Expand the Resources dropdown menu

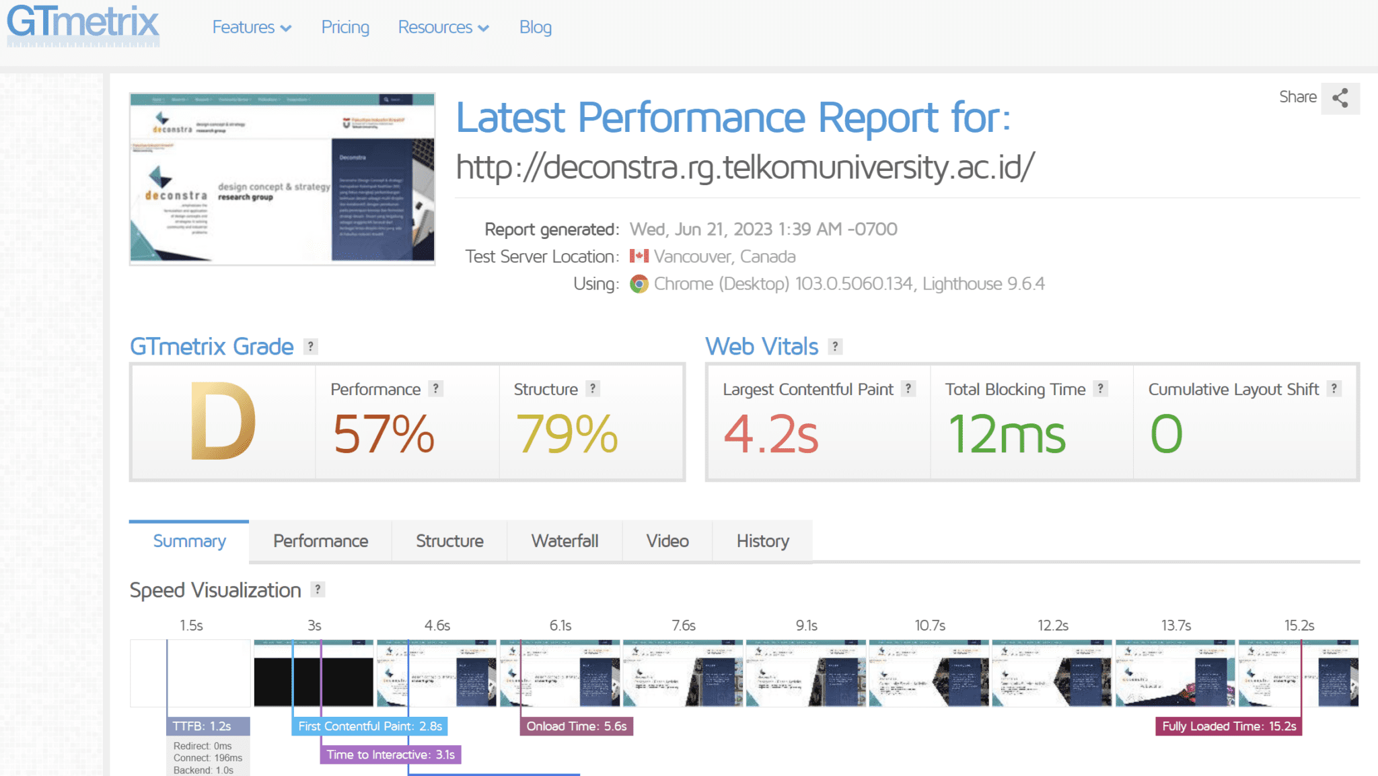[443, 28]
